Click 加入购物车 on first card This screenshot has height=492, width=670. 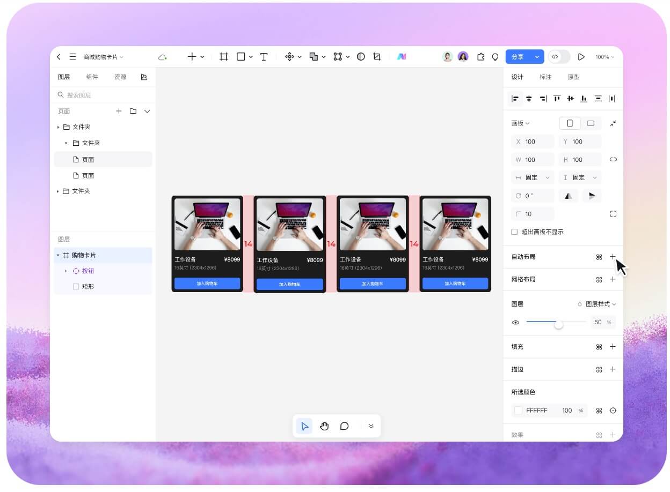click(207, 284)
